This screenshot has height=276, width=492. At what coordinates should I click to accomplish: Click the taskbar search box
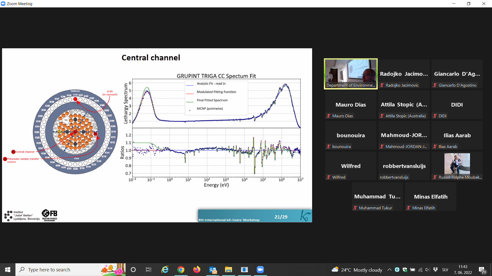70,270
